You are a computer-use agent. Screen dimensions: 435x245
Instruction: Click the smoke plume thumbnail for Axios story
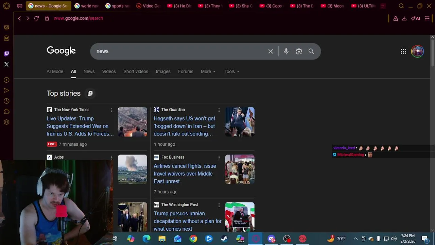click(132, 169)
